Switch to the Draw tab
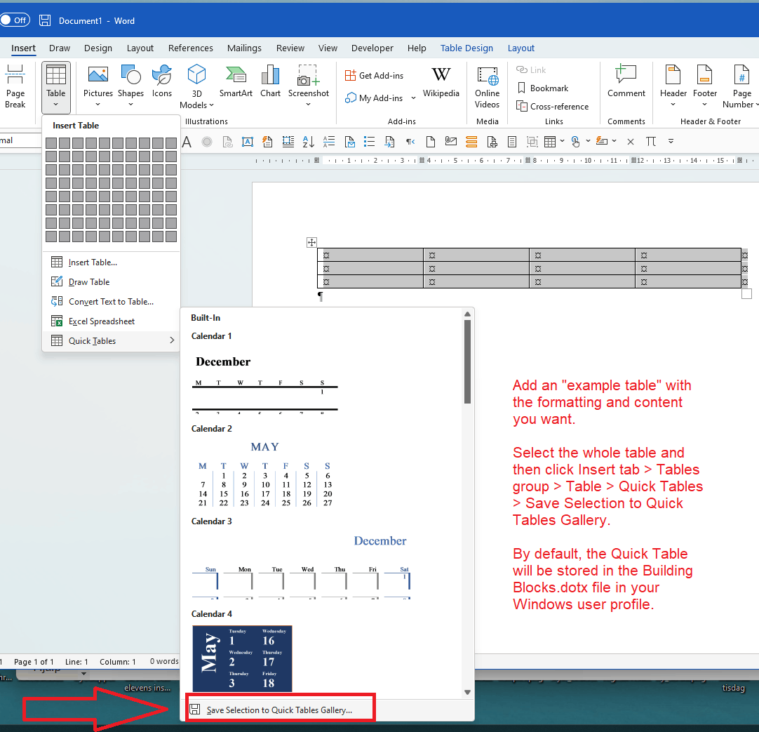The width and height of the screenshot is (759, 732). pyautogui.click(x=60, y=48)
